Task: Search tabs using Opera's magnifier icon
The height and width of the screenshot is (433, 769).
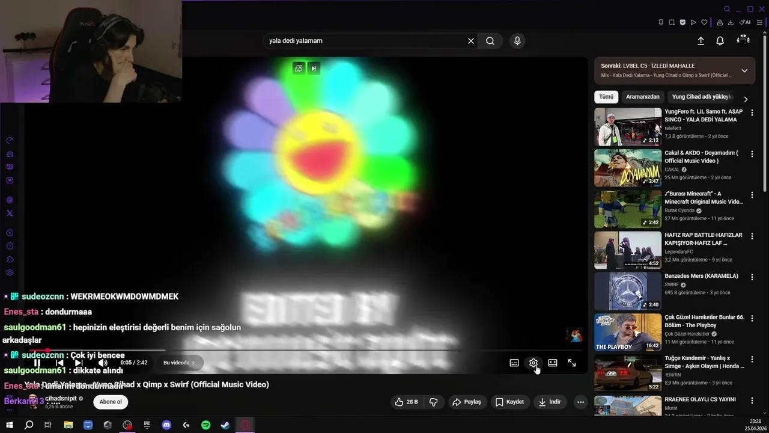Action: [x=727, y=9]
